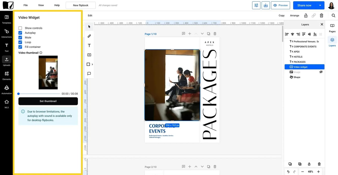
Task: Click the trash icon in edit bar
Action: pos(321,16)
